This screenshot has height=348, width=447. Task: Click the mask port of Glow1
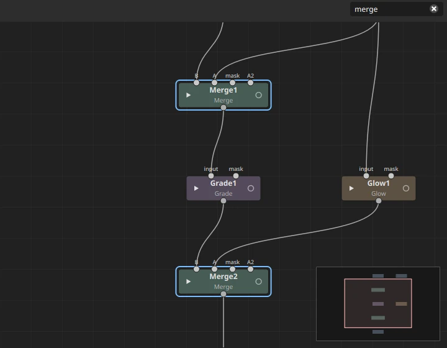coord(391,176)
